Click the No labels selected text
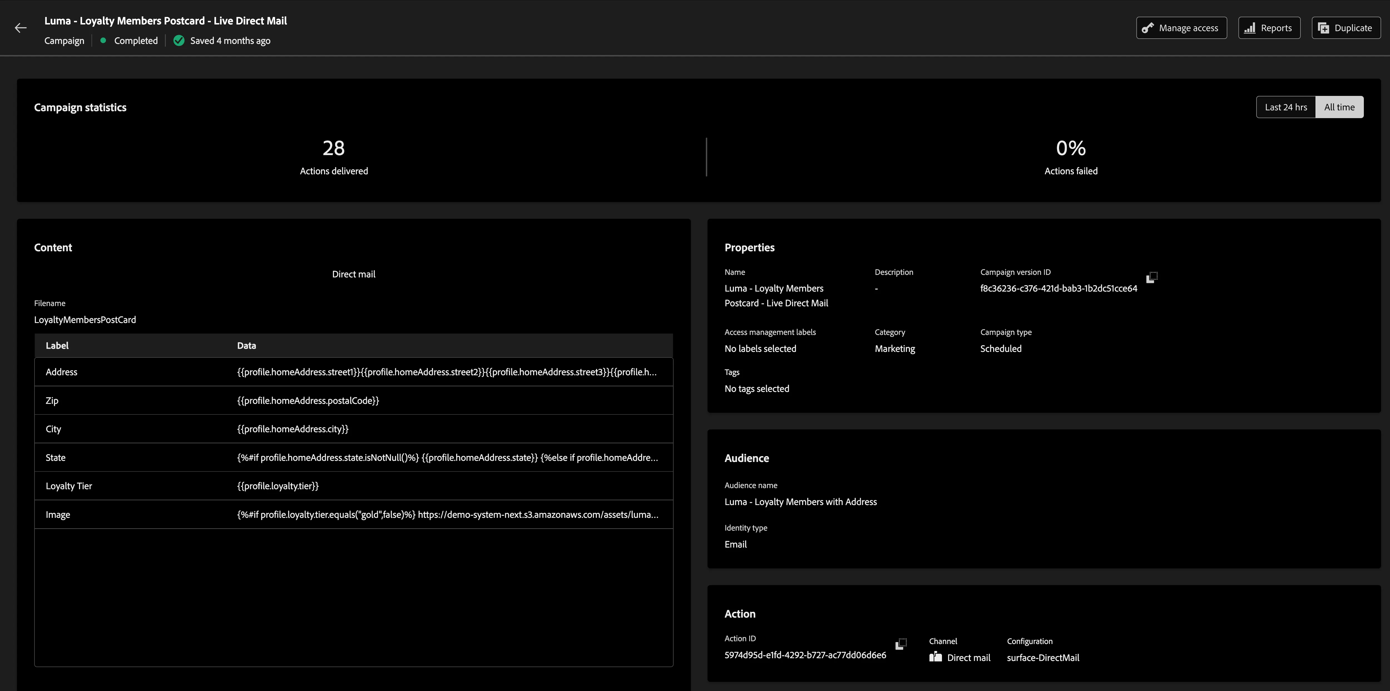This screenshot has height=691, width=1390. [x=760, y=349]
